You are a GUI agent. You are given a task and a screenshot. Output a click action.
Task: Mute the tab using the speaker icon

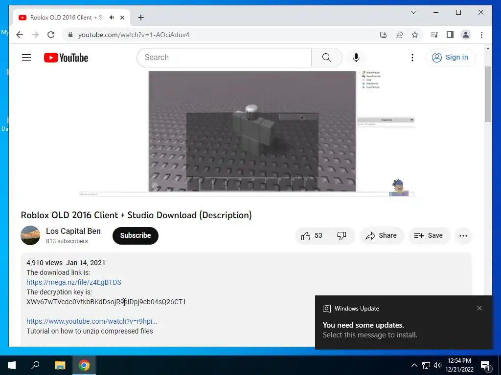[x=112, y=18]
